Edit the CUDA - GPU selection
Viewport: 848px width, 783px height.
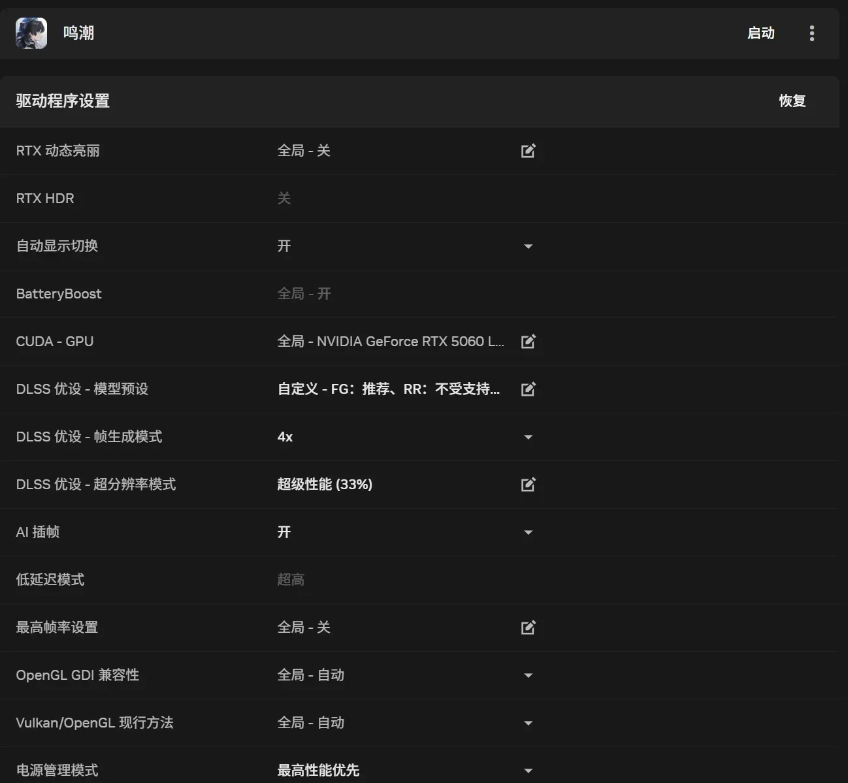(529, 342)
